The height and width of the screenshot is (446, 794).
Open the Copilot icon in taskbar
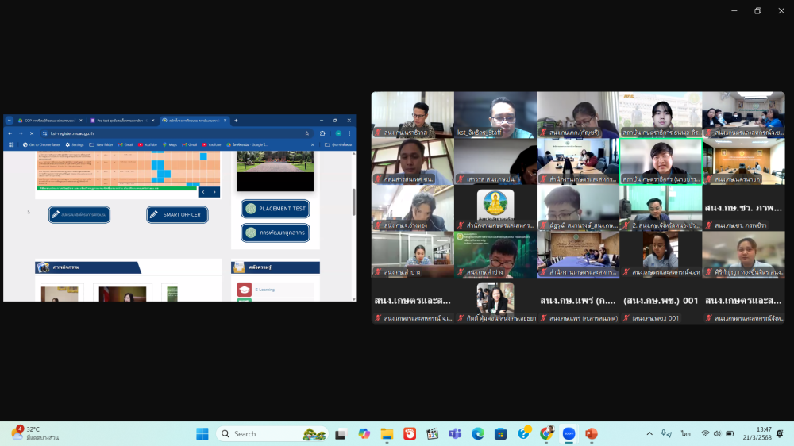364,434
